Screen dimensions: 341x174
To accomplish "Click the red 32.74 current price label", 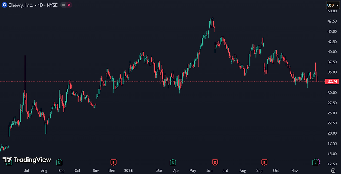I will [x=332, y=82].
